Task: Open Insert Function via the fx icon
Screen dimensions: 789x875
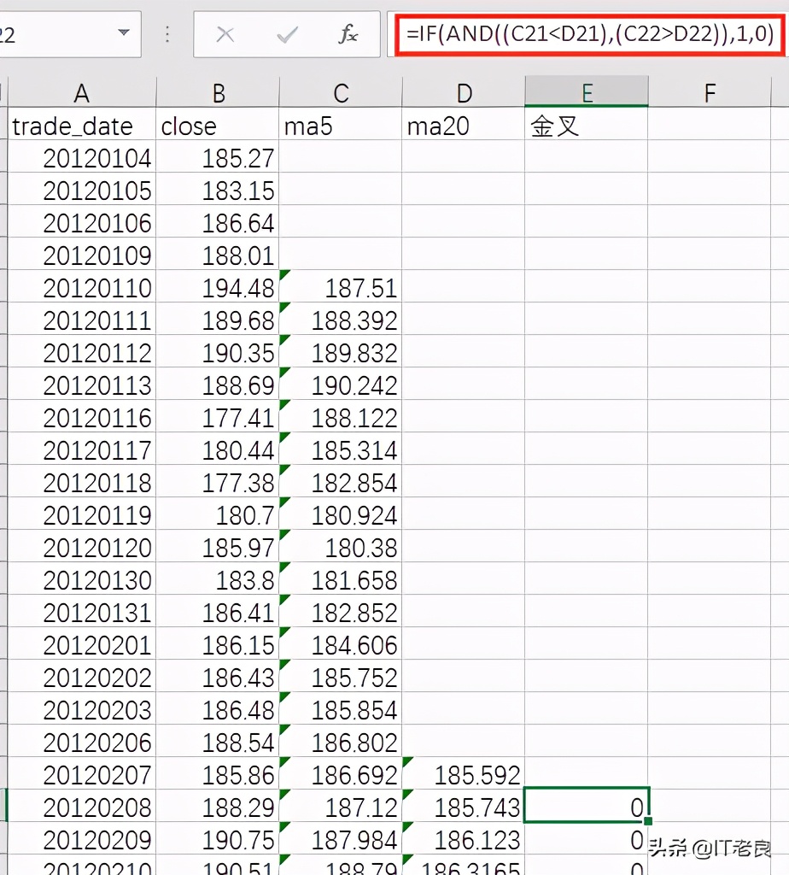Action: [x=348, y=34]
